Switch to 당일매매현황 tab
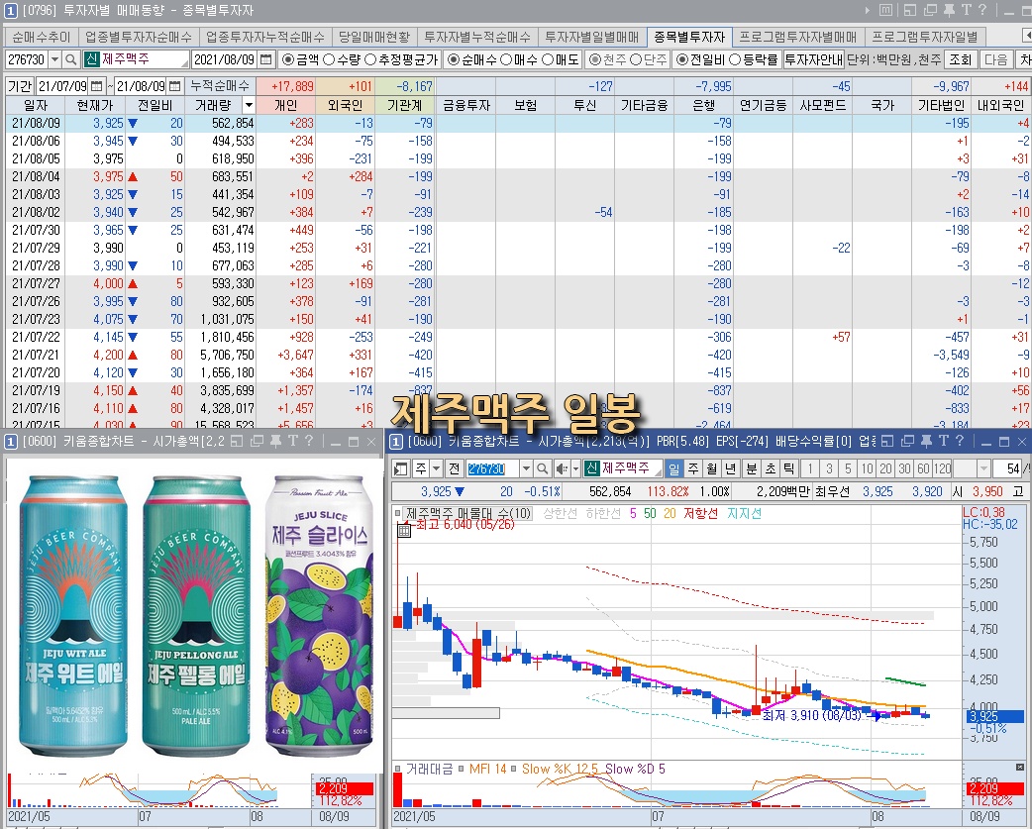The height and width of the screenshot is (829, 1032). [373, 37]
